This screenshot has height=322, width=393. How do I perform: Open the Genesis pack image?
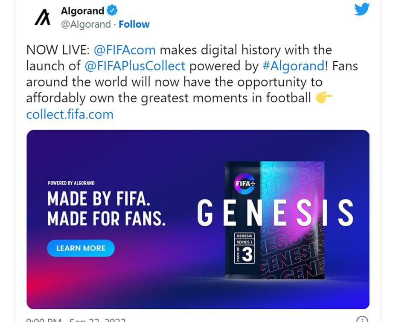[x=275, y=220]
